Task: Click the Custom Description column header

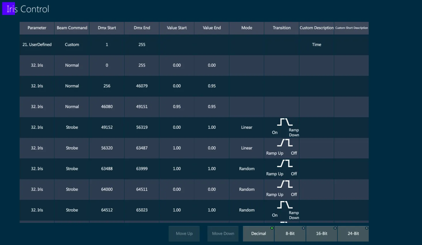Action: 317,28
